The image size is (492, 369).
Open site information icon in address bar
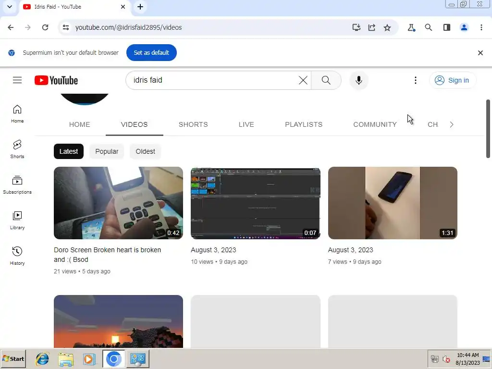click(65, 27)
